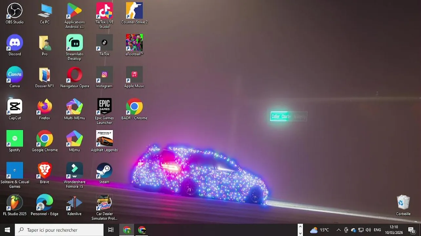Viewport: 421px width, 236px height.
Task: Open the clock showing 12:10
Action: pyautogui.click(x=394, y=230)
